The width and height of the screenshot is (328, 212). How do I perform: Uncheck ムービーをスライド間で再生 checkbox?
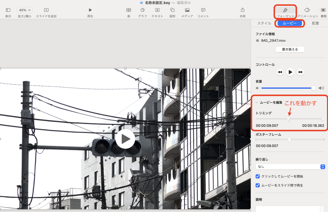pyautogui.click(x=257, y=185)
